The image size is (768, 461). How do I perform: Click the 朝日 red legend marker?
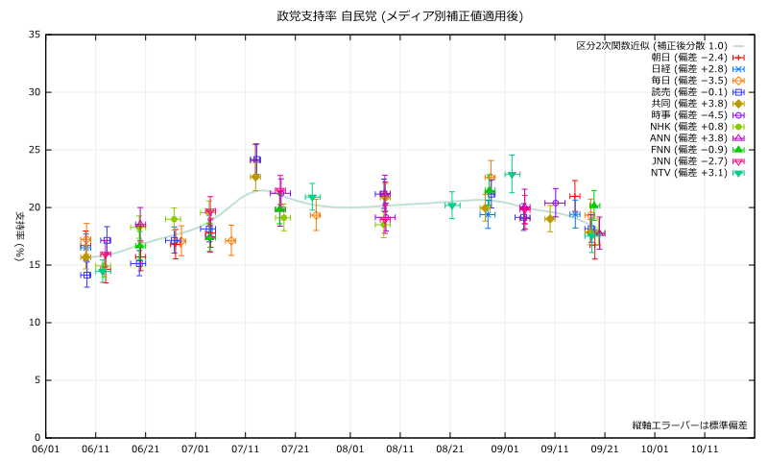pyautogui.click(x=739, y=58)
